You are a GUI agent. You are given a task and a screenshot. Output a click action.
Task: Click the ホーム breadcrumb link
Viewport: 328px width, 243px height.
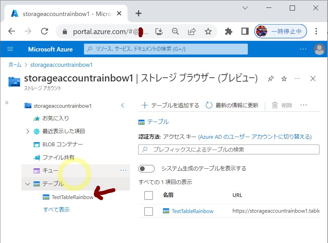pos(15,65)
